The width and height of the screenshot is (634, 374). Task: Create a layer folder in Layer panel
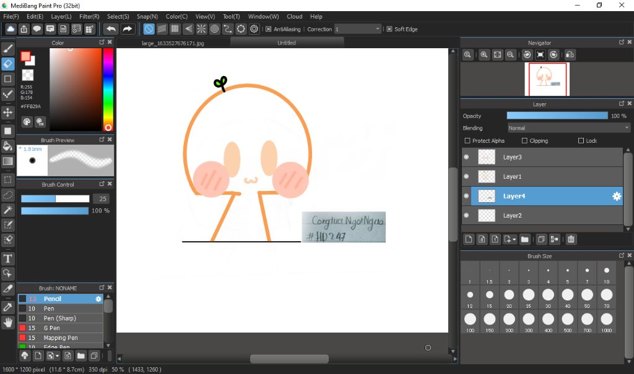tap(525, 239)
